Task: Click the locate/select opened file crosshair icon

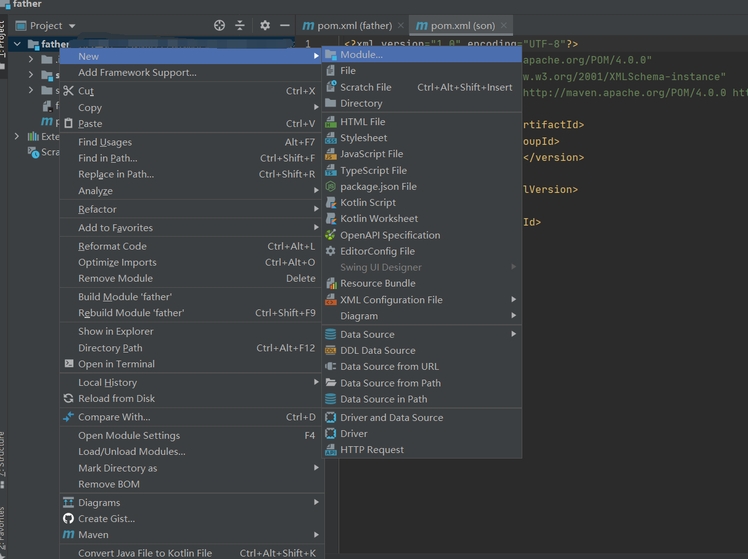Action: (219, 25)
